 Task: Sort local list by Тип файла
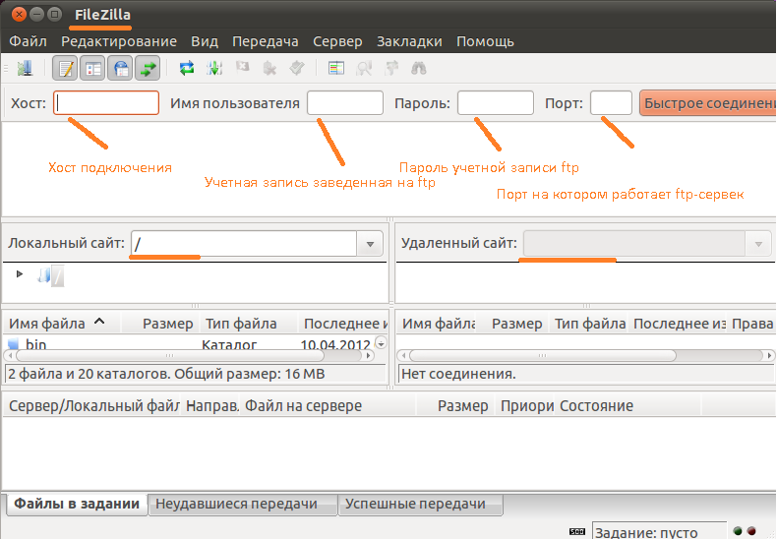click(x=248, y=324)
